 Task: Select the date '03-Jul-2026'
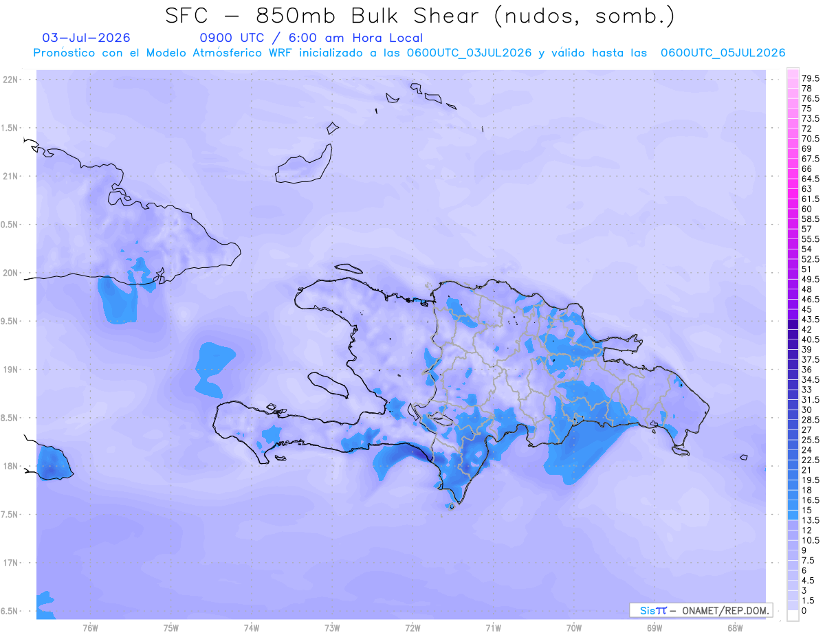[x=86, y=38]
